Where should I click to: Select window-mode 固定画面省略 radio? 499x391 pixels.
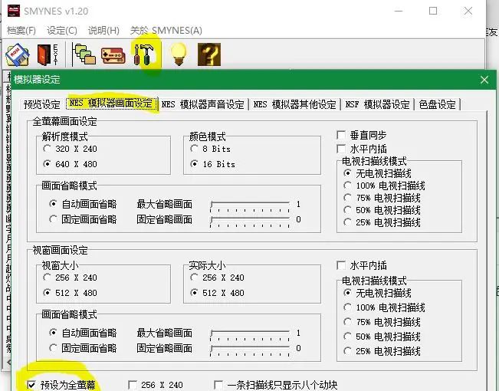tap(83, 348)
